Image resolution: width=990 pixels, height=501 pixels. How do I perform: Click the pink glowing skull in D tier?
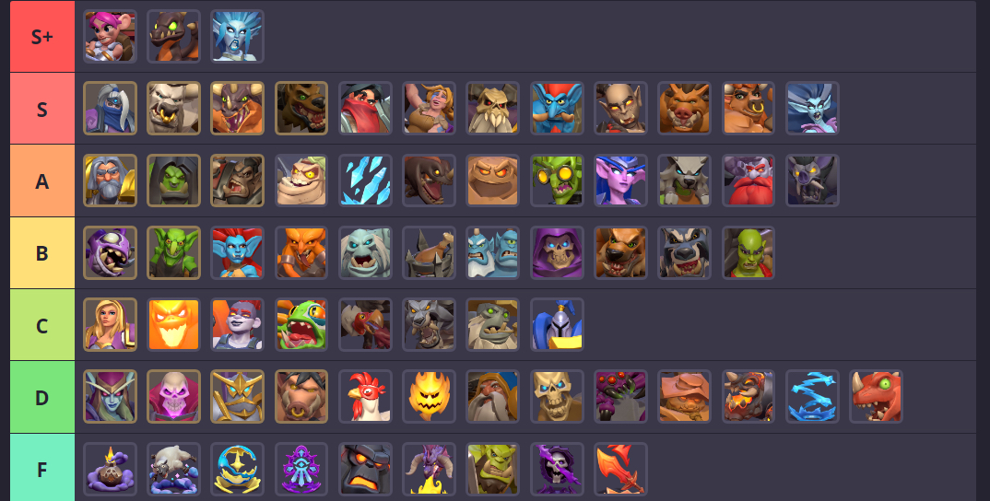[x=173, y=396]
